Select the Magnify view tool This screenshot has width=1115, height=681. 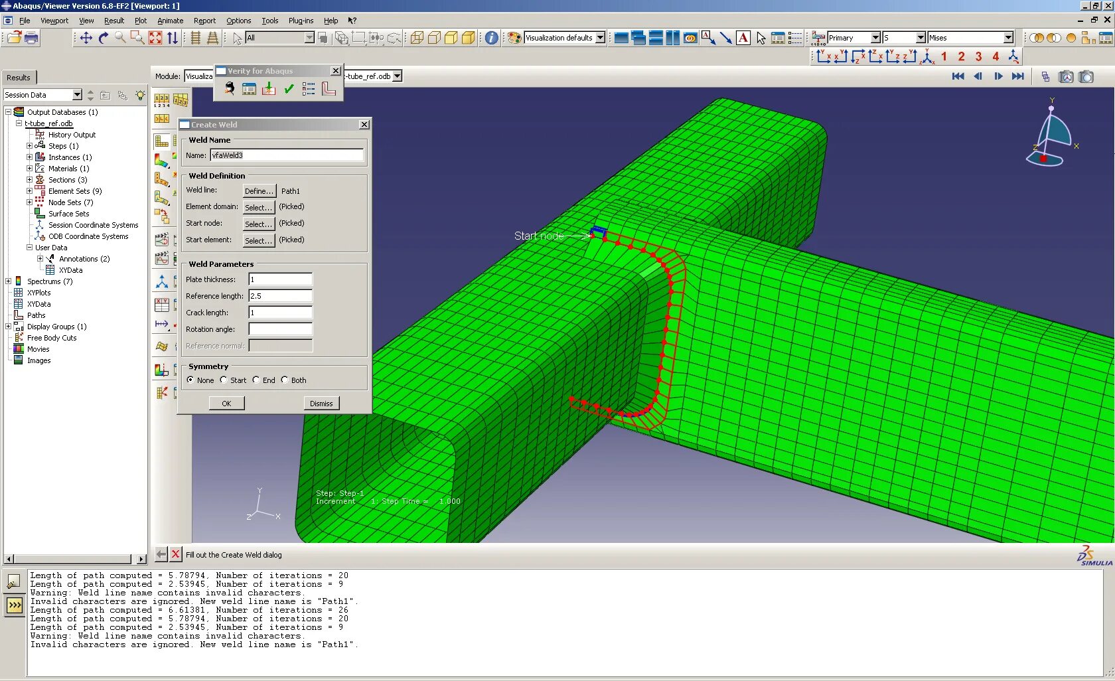120,38
